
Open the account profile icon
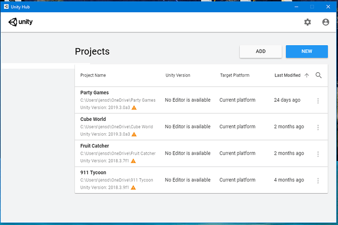pos(326,22)
